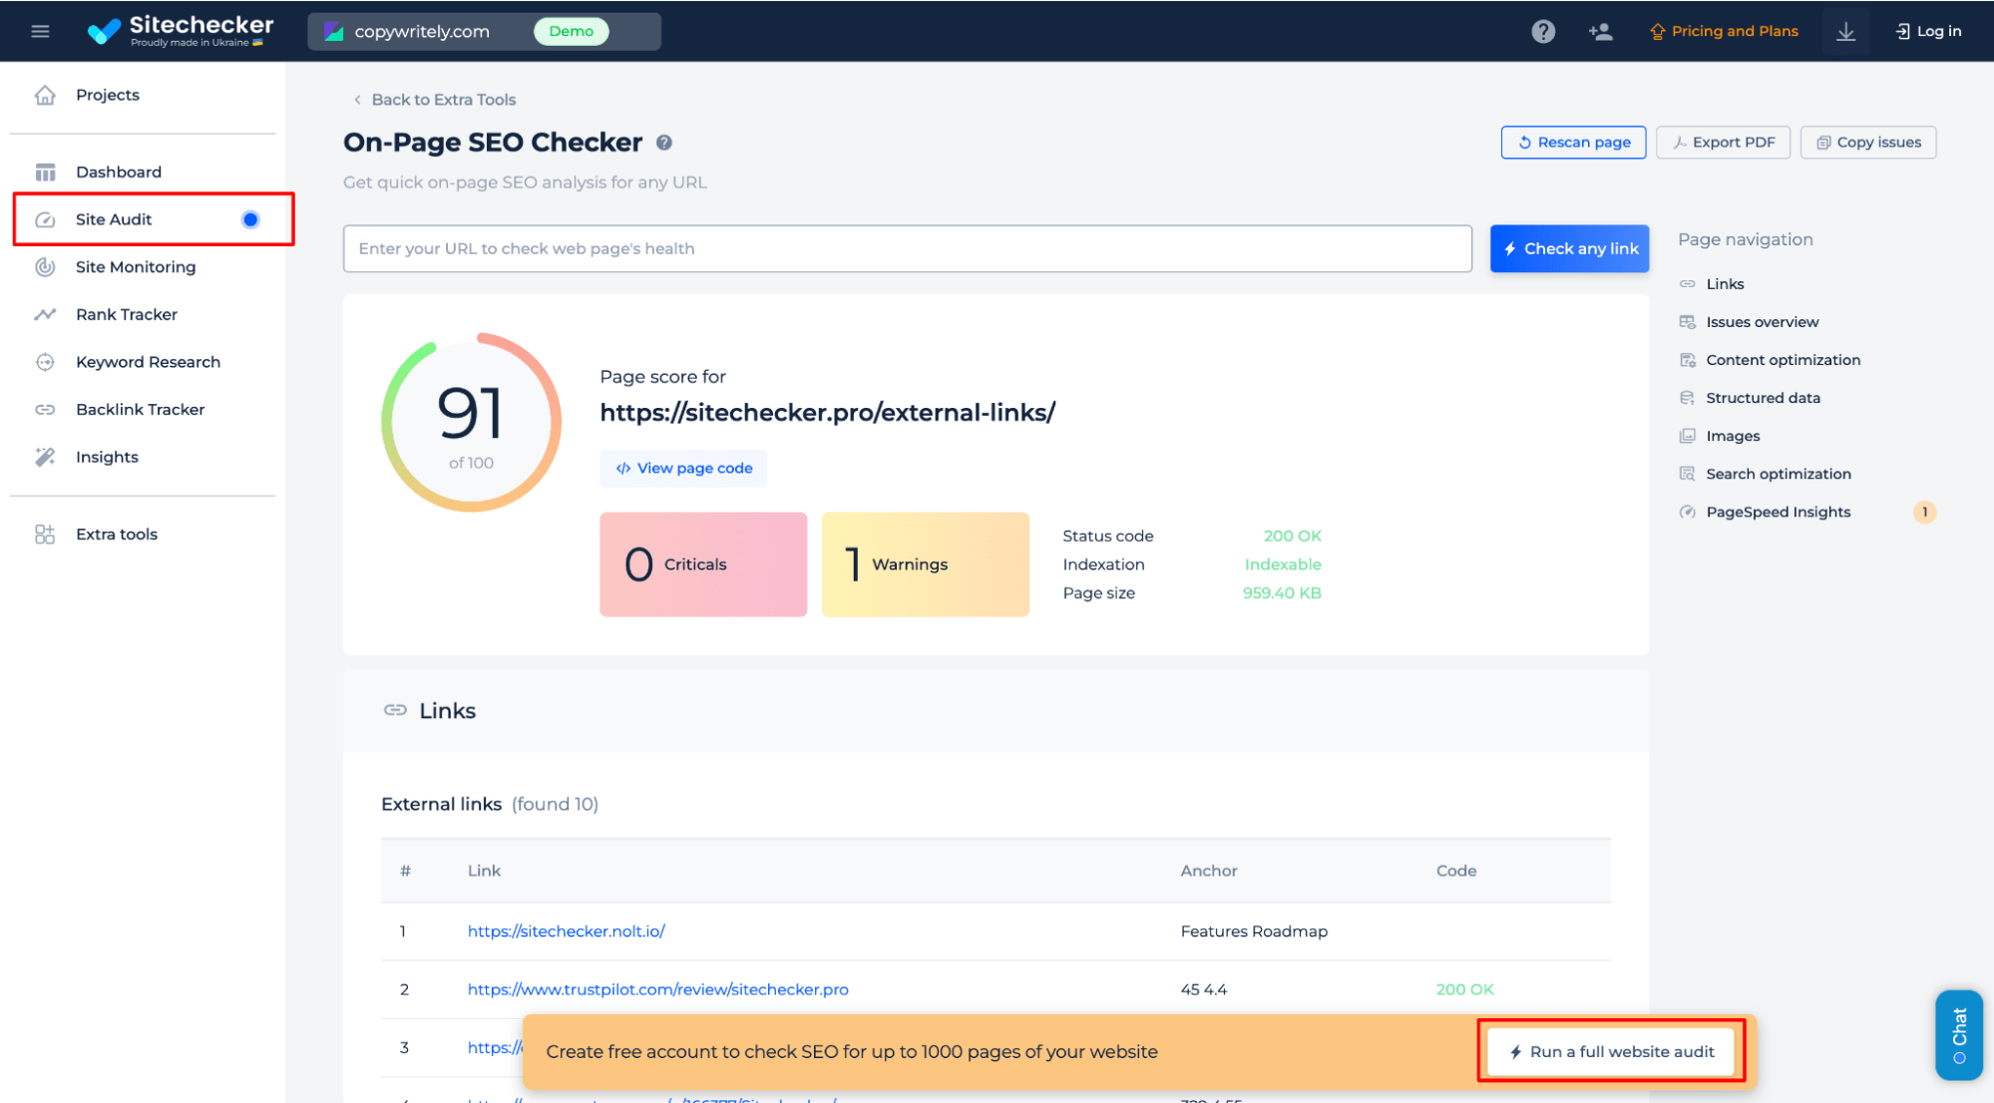The height and width of the screenshot is (1103, 1994).
Task: Click the Anchor column header
Action: pyautogui.click(x=1208, y=871)
